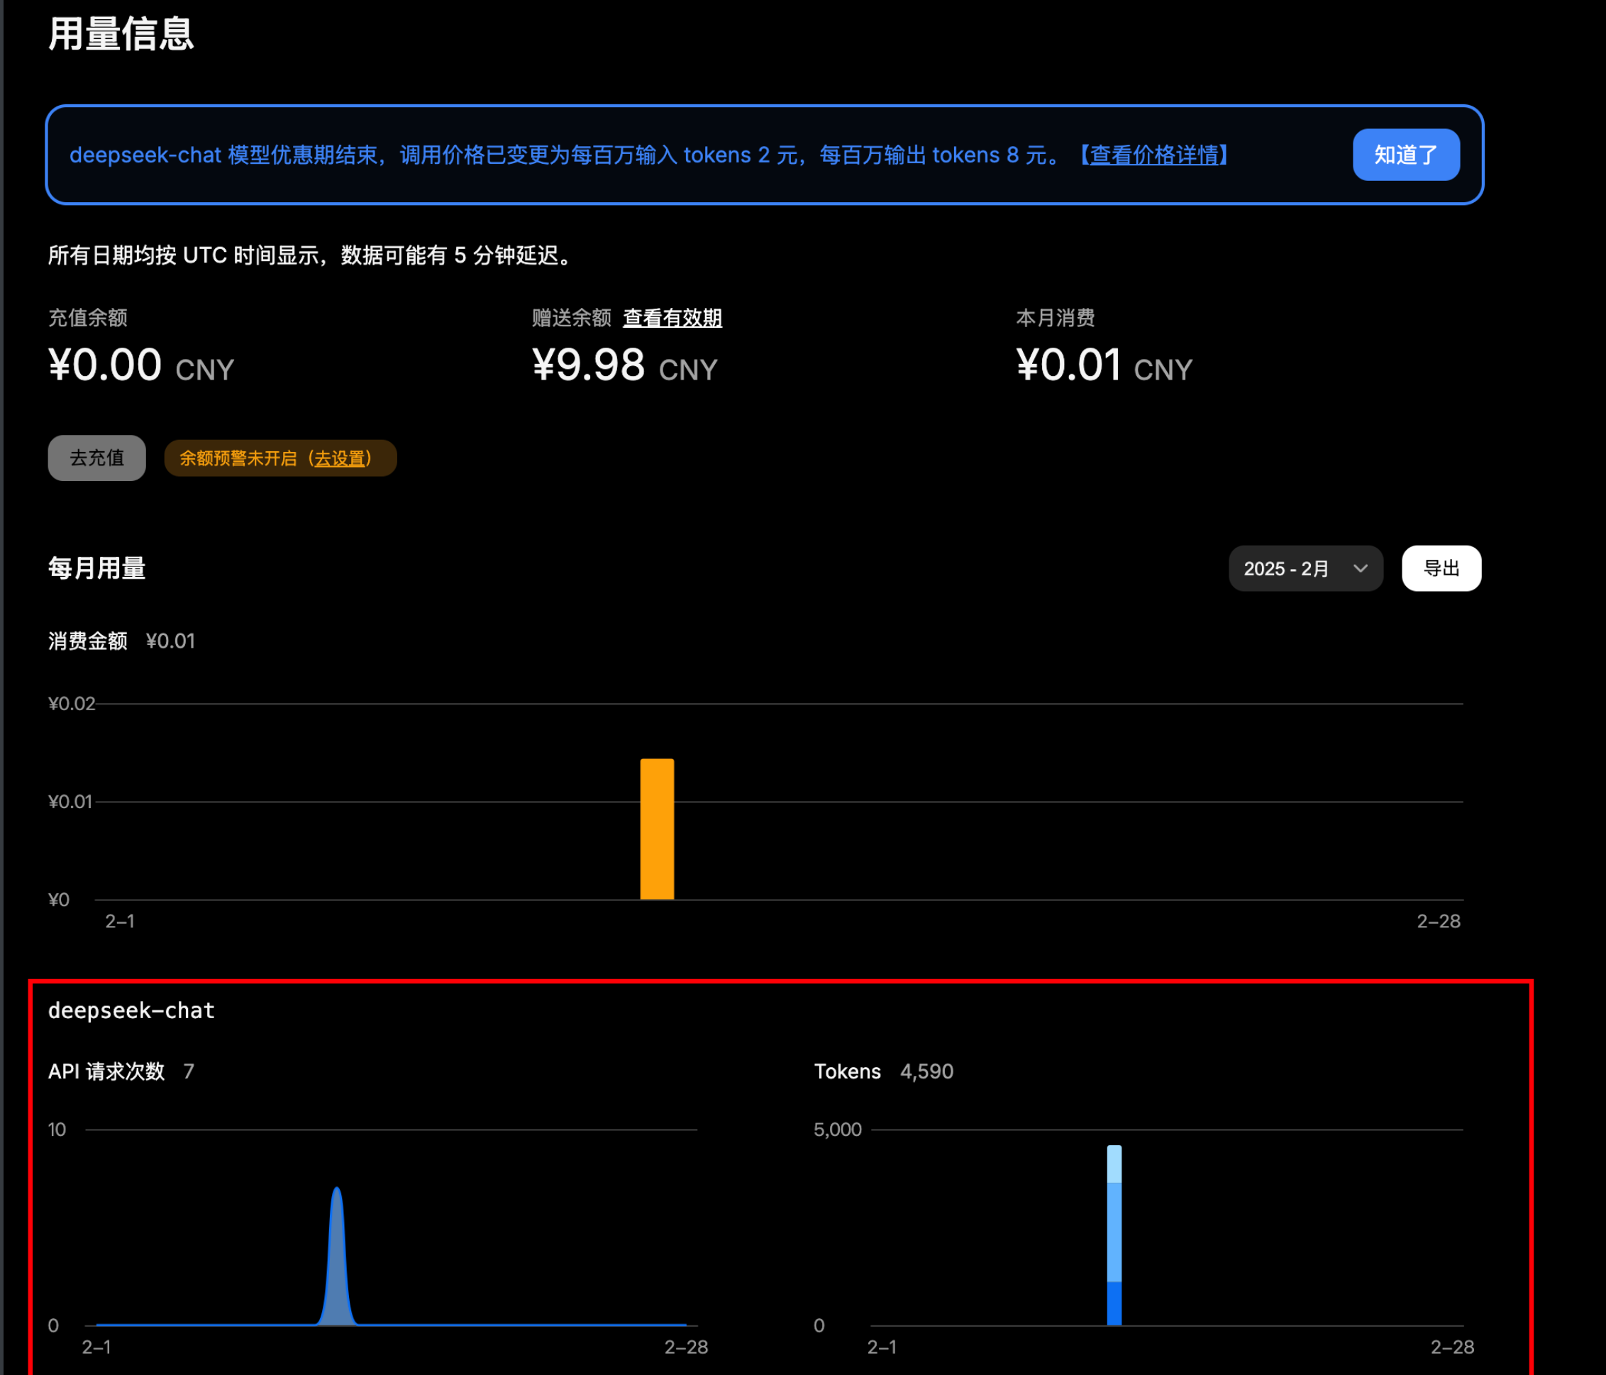Viewport: 1606px width, 1375px height.
Task: Click the light blue token bar top segment
Action: [x=1114, y=1164]
